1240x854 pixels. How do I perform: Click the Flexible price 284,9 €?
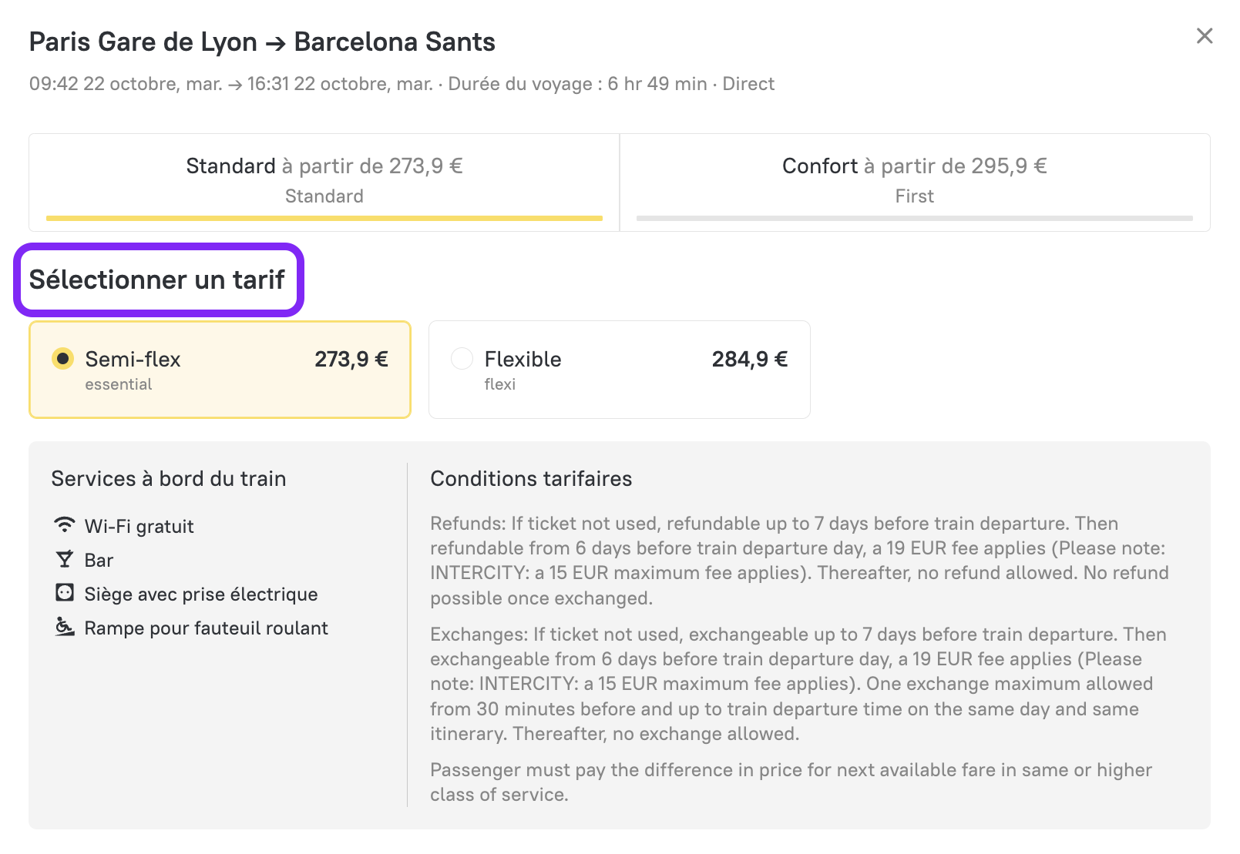(750, 360)
